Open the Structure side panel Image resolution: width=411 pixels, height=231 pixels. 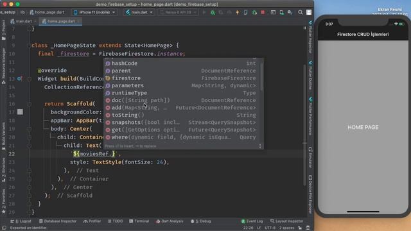(3, 169)
